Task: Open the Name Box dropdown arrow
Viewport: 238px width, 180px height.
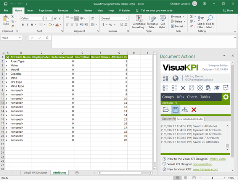Action: (20, 38)
